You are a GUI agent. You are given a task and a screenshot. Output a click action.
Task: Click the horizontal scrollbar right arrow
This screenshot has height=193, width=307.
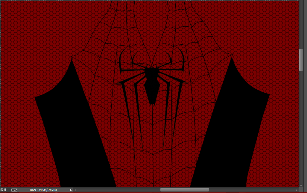[296, 190]
